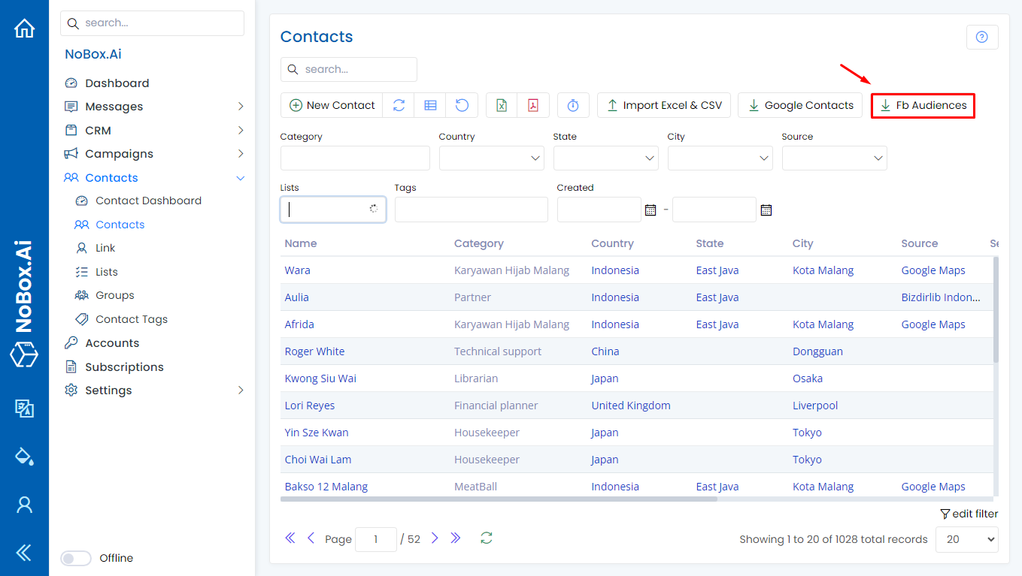
Task: Click the New Contact button
Action: tap(332, 105)
